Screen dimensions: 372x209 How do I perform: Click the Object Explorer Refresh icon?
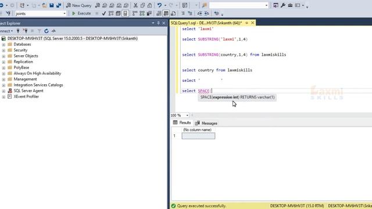[x=46, y=31]
